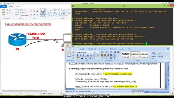Open the Line Spacing dropdown in Word

[x=115, y=55]
